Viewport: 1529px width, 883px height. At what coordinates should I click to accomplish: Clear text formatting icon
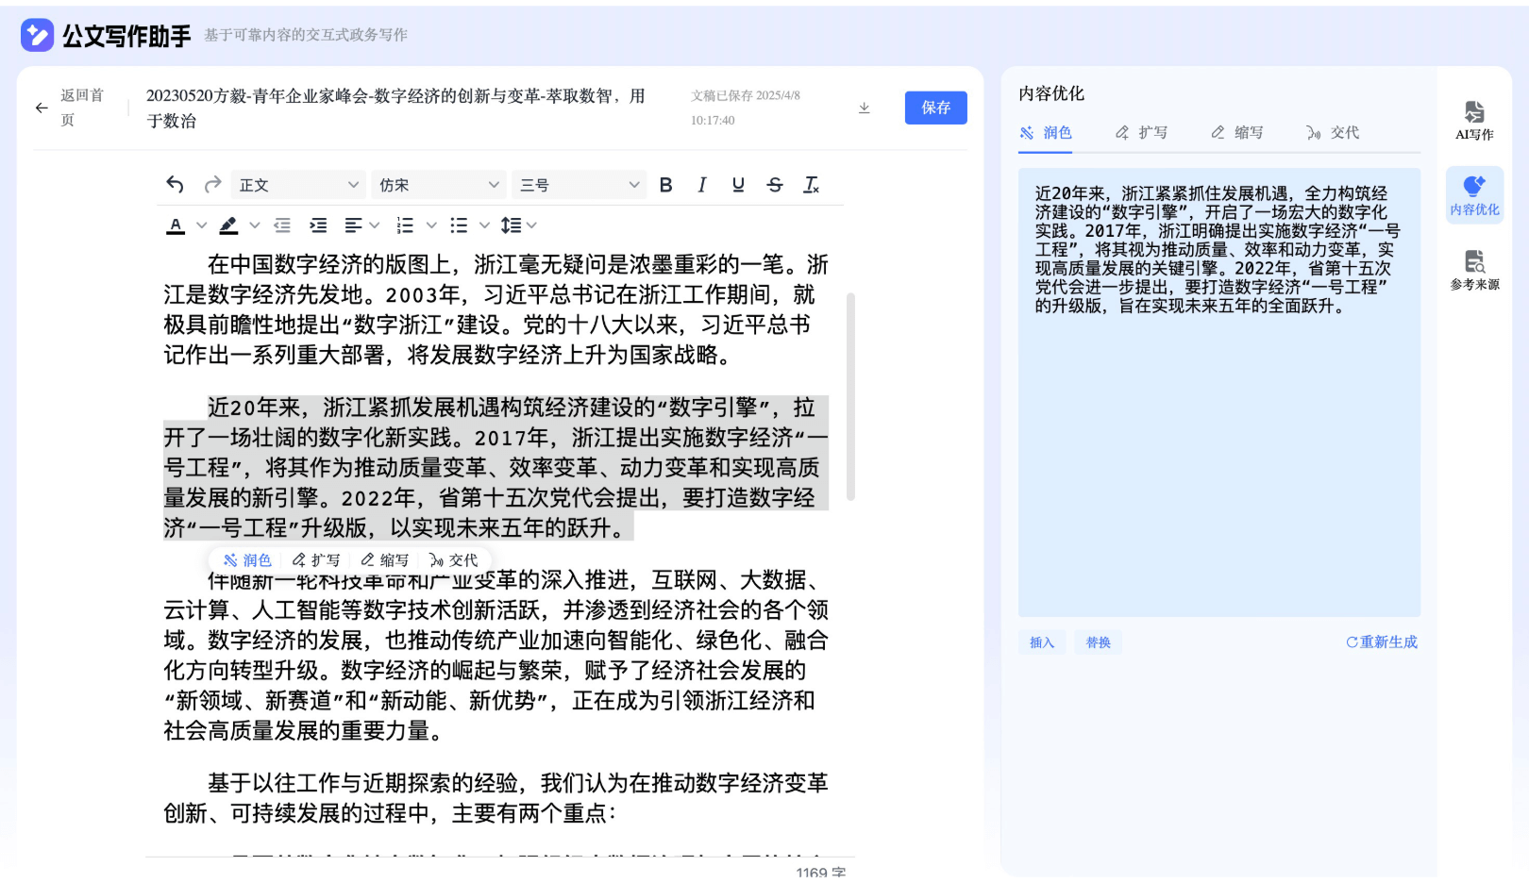811,185
